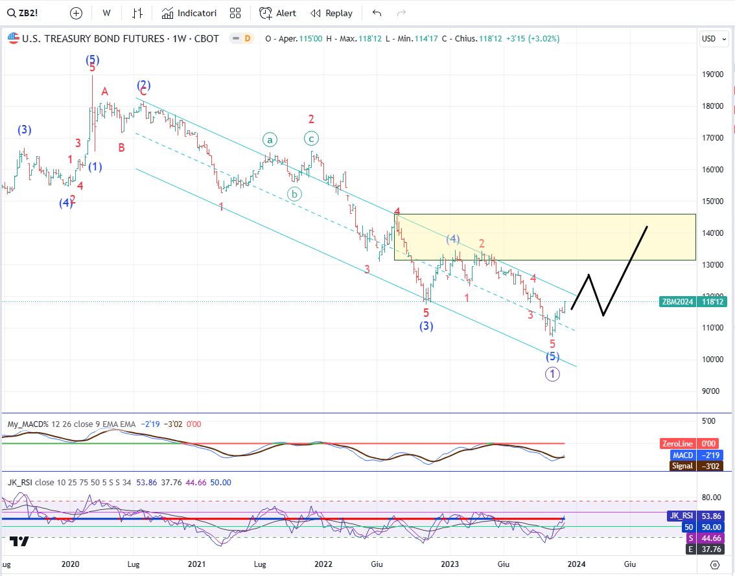
Task: Open chart settings gear icon
Action: point(715,564)
